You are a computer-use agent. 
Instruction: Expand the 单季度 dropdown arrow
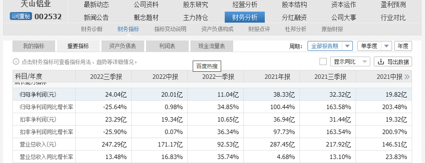(x=387, y=46)
